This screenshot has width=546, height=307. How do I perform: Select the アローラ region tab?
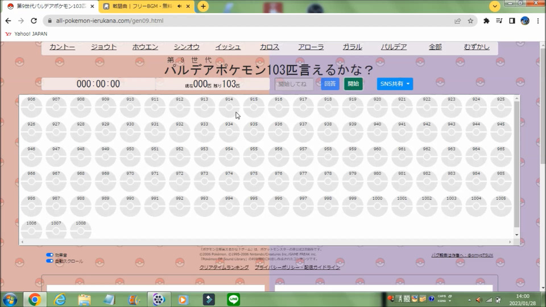pos(311,47)
